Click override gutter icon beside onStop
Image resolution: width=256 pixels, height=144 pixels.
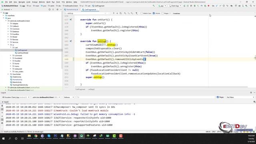(x=71, y=41)
